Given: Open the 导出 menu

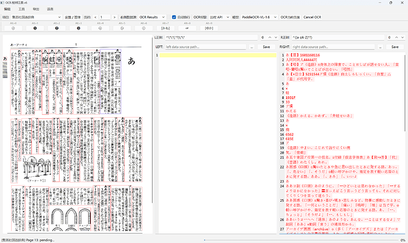Looking at the screenshot, I should click(x=36, y=9).
